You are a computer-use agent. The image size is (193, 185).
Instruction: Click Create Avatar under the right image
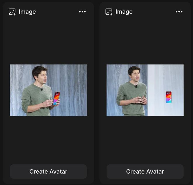[x=145, y=172]
